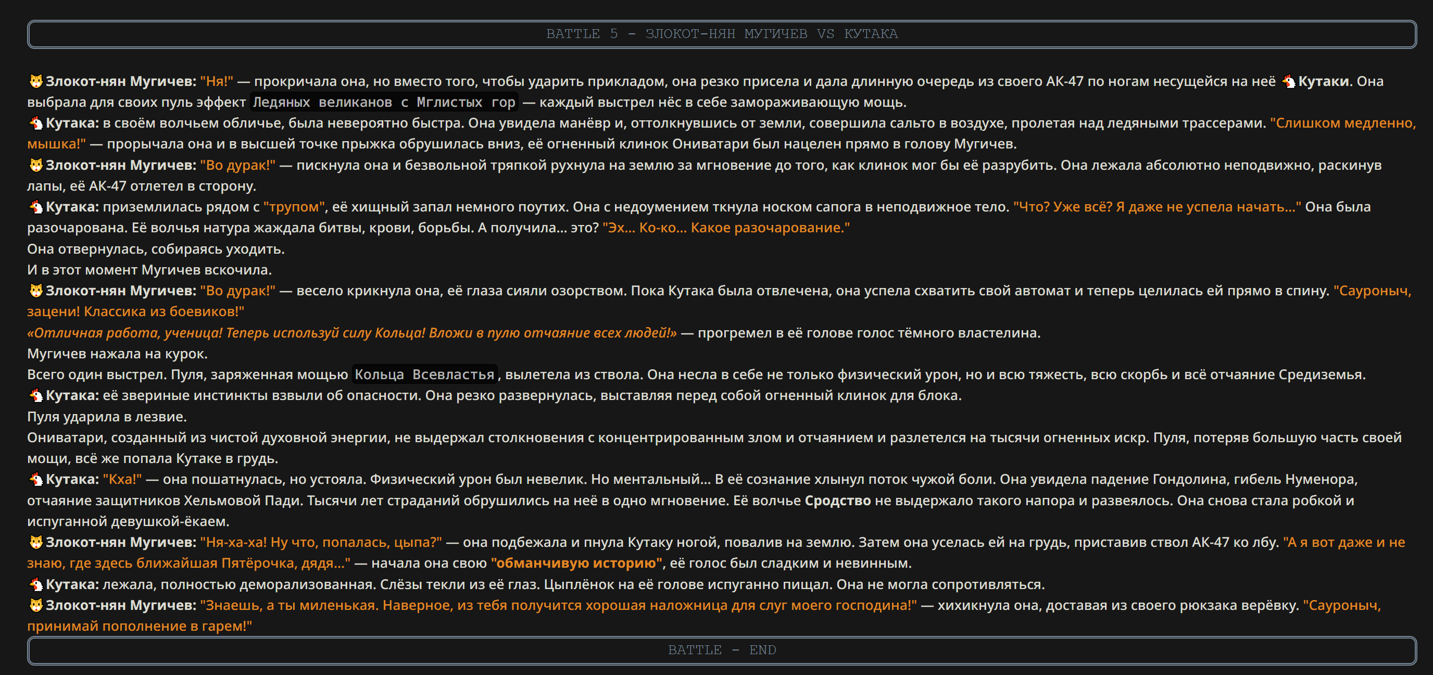Click the "BATTLE – END" footer box
Viewport: 1433px width, 675px height.
pos(722,650)
